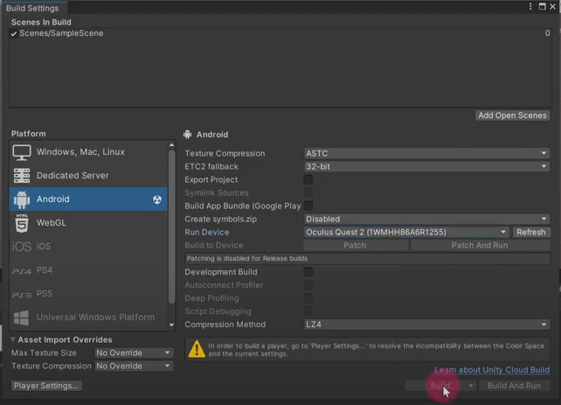Select the Windows, Mac, Linux monitor icon
The width and height of the screenshot is (561, 405).
22,152
